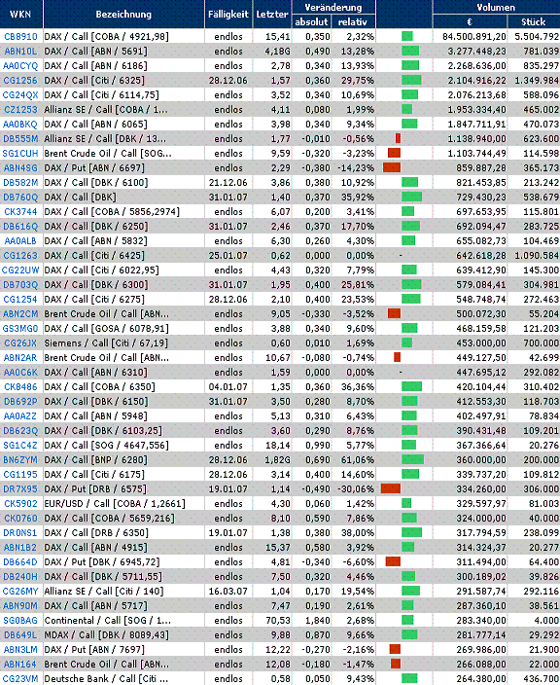The image size is (560, 685).
Task: Open WKN link GS3MG0
Action: [x=20, y=329]
